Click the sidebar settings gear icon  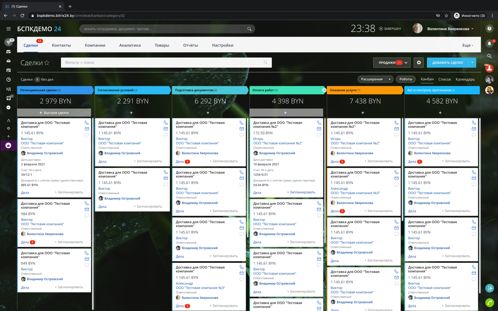click(8, 128)
